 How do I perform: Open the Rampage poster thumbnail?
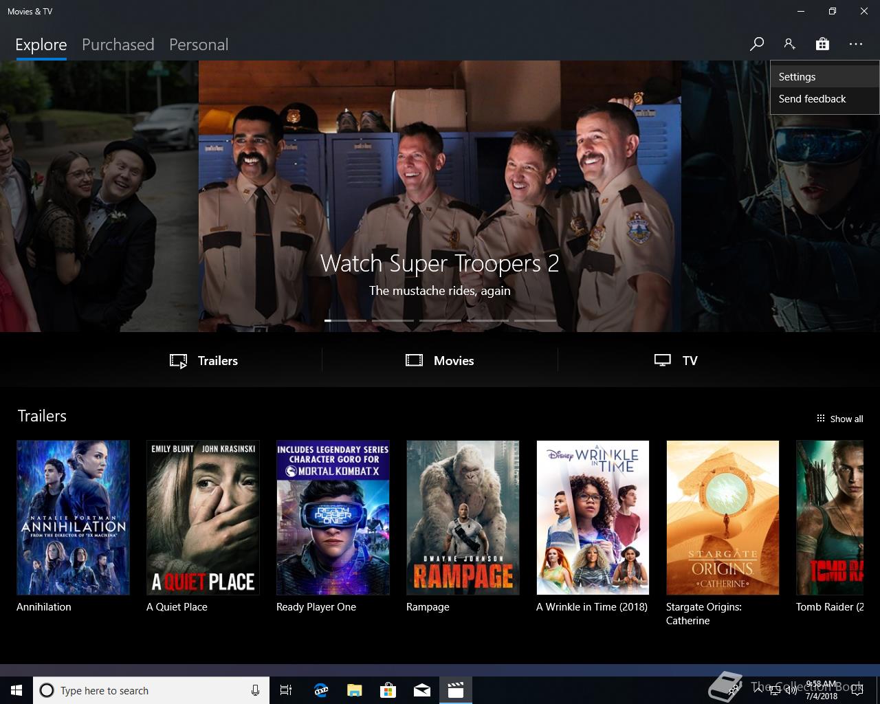pos(463,518)
